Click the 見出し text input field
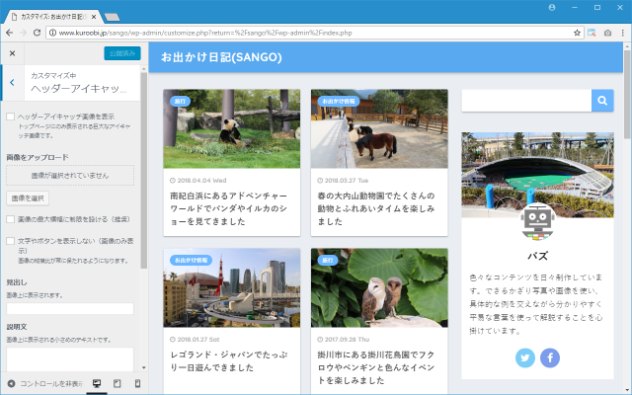The image size is (632, 395). [x=69, y=308]
